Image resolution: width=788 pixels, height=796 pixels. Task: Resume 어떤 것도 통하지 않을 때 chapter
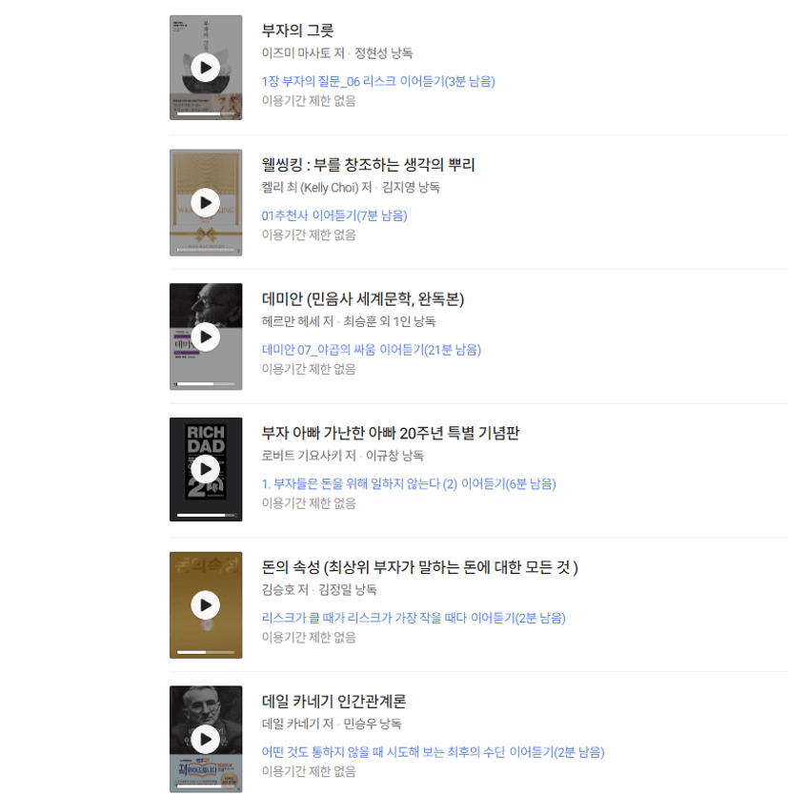(433, 752)
